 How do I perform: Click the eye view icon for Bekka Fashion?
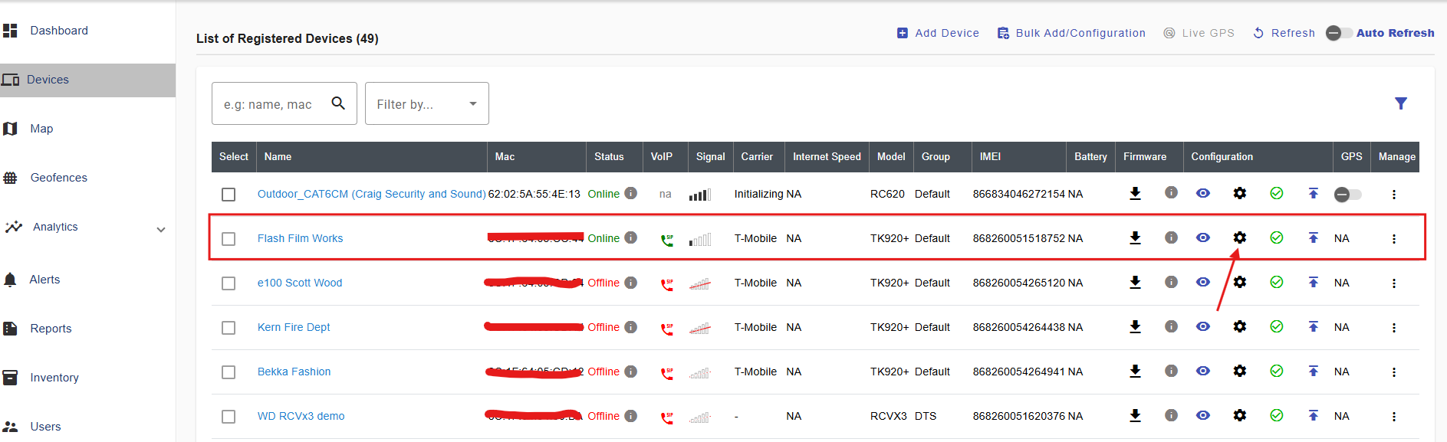tap(1202, 372)
